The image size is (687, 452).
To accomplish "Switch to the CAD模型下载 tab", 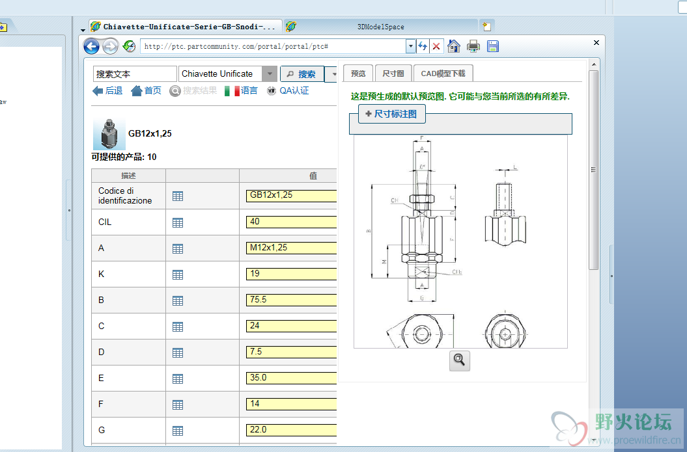I will [x=443, y=73].
